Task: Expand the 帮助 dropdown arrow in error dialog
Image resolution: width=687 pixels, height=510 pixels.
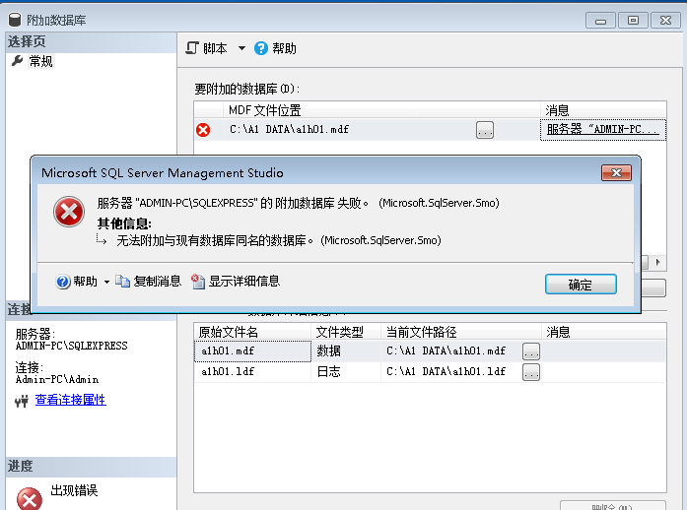Action: click(106, 283)
